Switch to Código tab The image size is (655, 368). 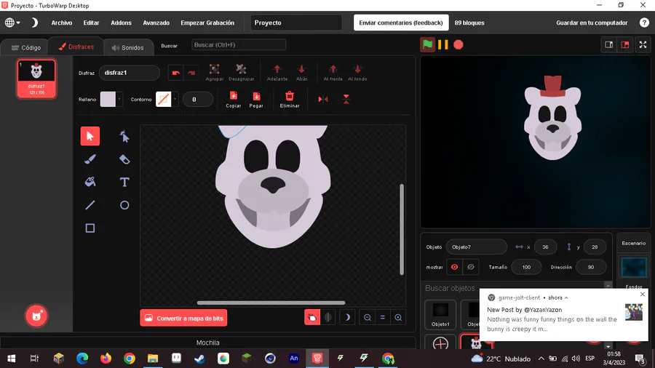[x=26, y=47]
